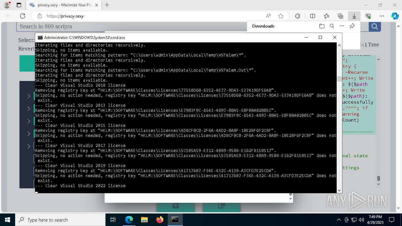The image size is (402, 226).
Task: Open the network tray icon
Action: [354, 220]
